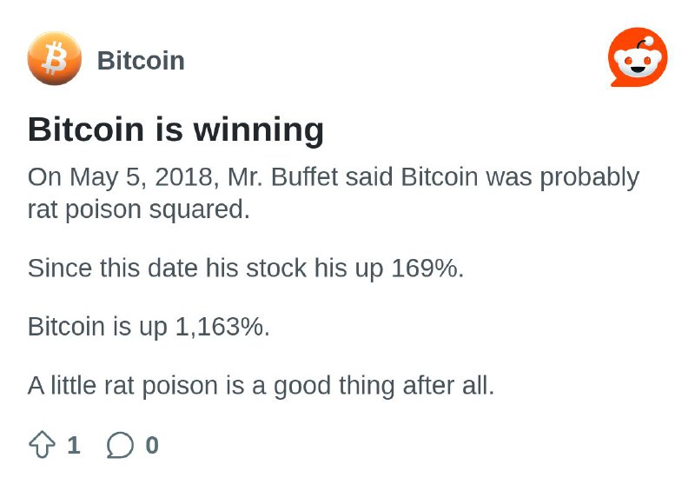Viewport: 695px width, 491px height.
Task: Click the white B symbol on the coin
Action: click(x=55, y=58)
